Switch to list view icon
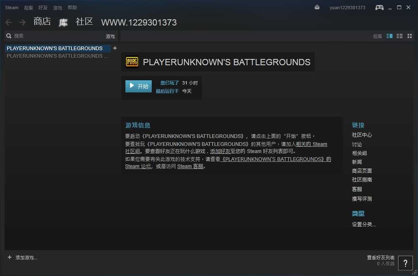418x276 pixels. tap(399, 36)
